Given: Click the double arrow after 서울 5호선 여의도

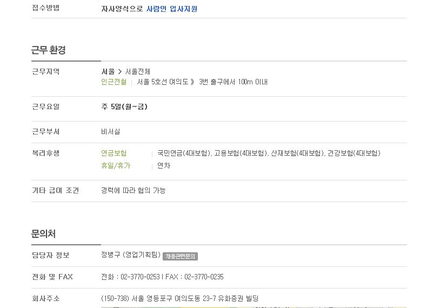Looking at the screenshot, I should click(x=192, y=82).
